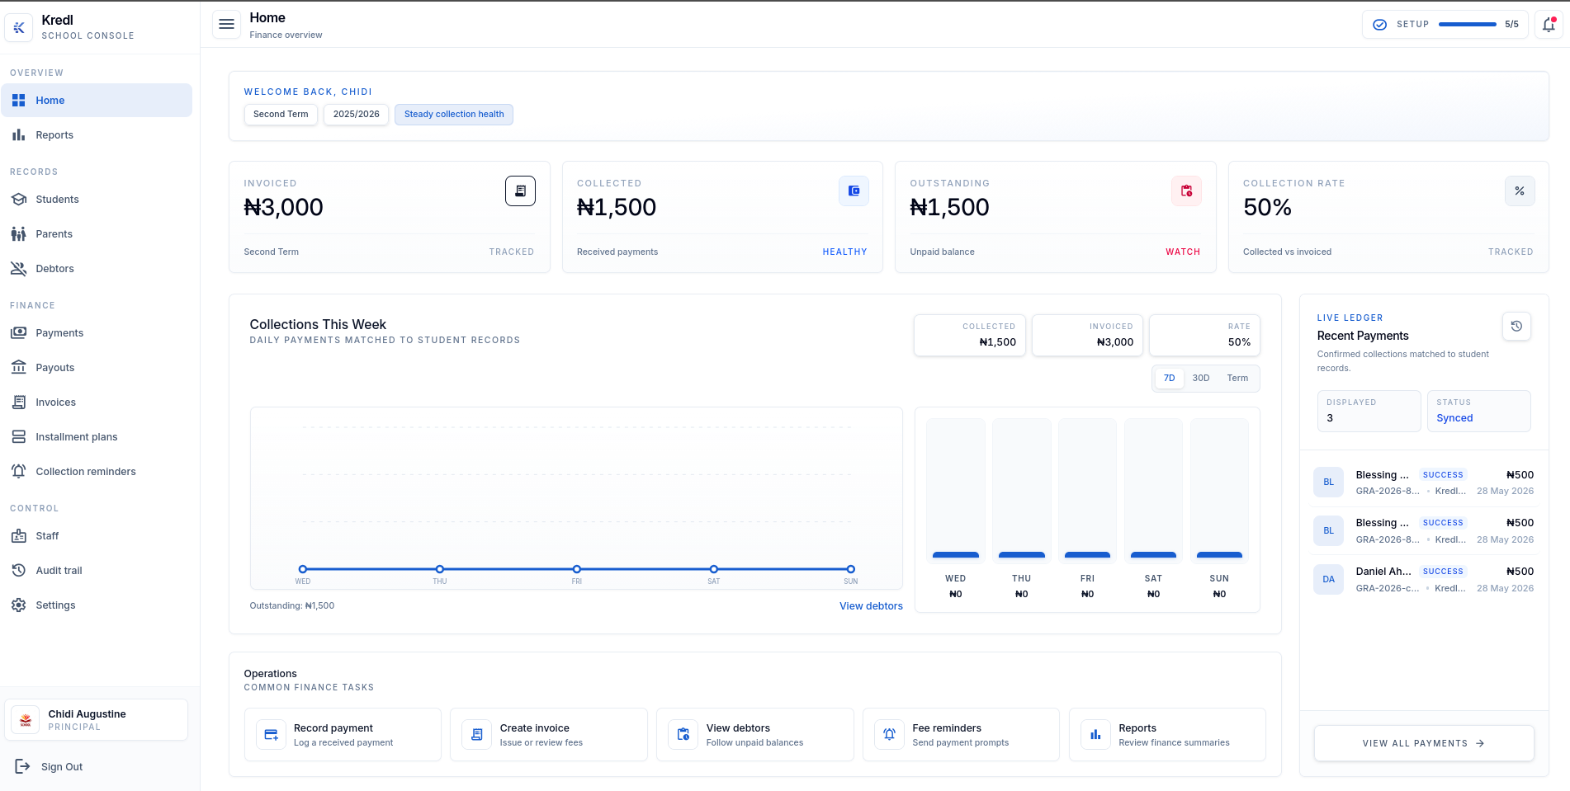Click the Settings gear icon
The height and width of the screenshot is (791, 1570).
19,605
